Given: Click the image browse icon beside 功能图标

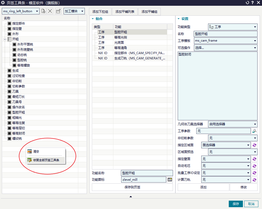Looking at the screenshot, I should click(x=170, y=180).
